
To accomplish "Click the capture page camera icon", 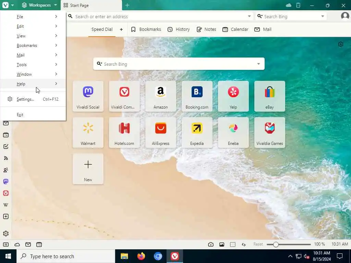I will click(211, 245).
